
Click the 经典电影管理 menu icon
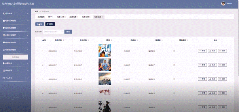pyautogui.click(x=4, y=28)
